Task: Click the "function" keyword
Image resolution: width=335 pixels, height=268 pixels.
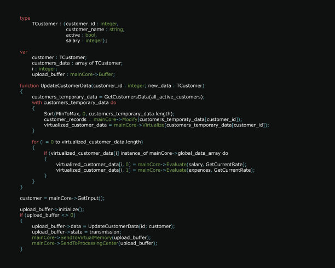Action: [x=29, y=85]
